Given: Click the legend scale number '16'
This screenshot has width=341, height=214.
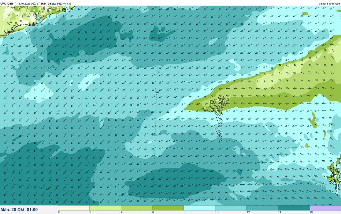Looking at the screenshot, I should [x=311, y=212].
